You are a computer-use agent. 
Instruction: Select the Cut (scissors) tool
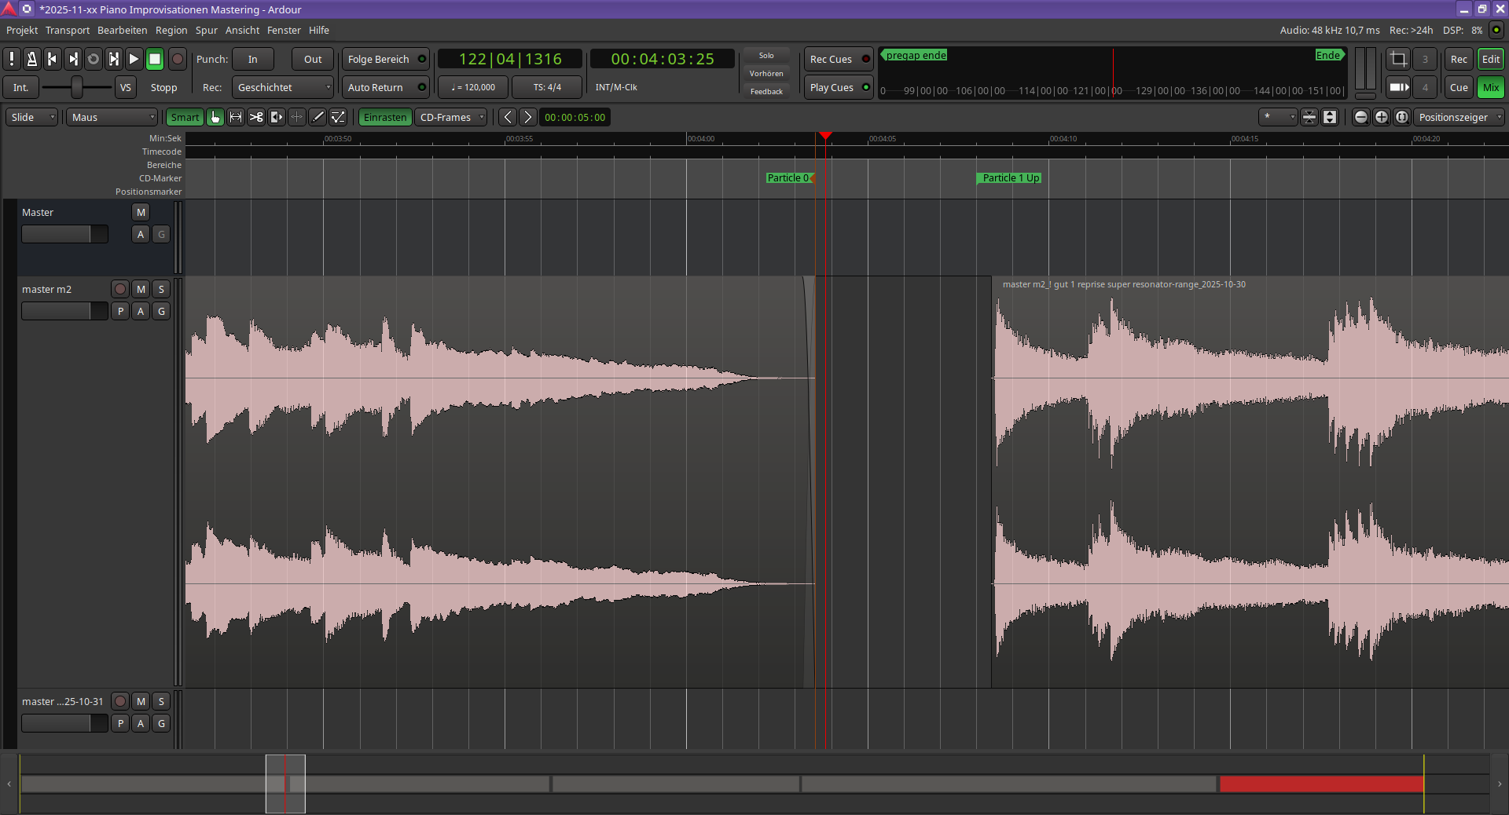256,117
